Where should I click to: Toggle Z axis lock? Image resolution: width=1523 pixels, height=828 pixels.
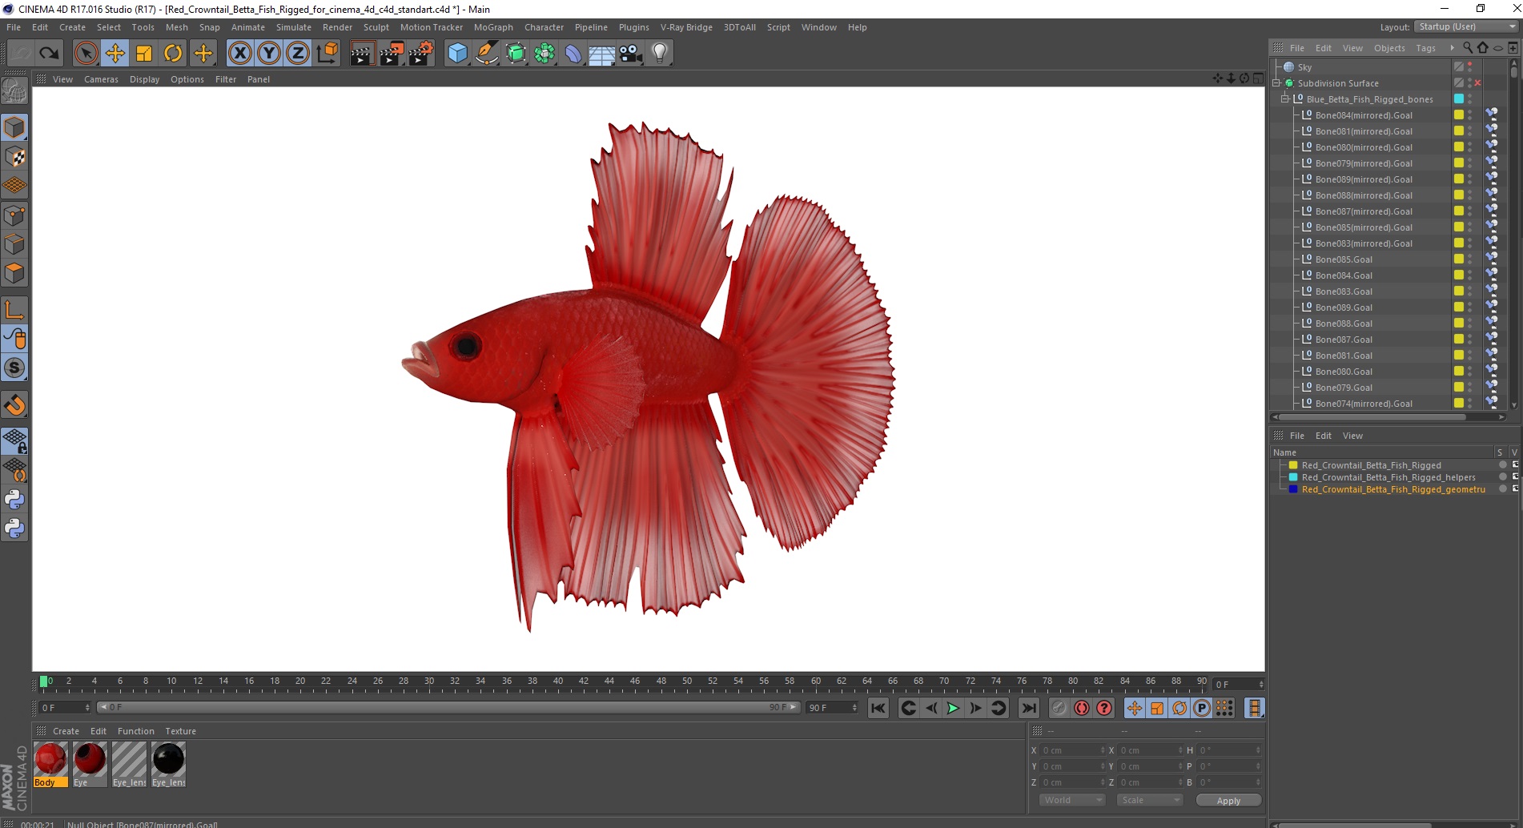298,54
